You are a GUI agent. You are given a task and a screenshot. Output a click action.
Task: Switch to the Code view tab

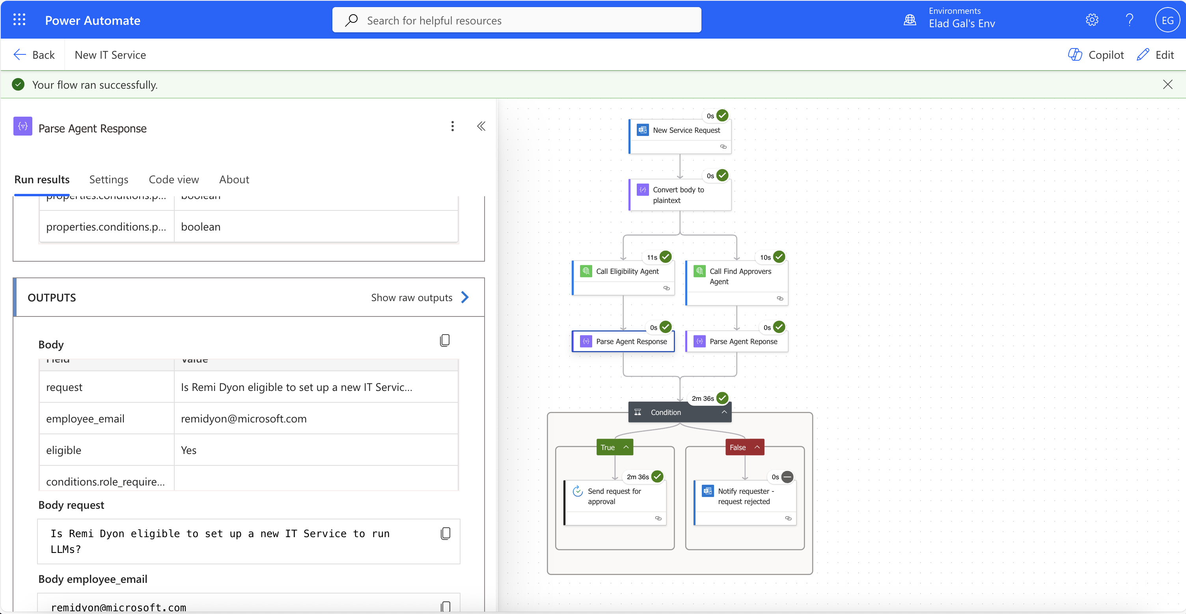click(x=173, y=179)
